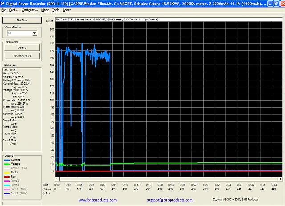Open the Port... menu

point(13,10)
